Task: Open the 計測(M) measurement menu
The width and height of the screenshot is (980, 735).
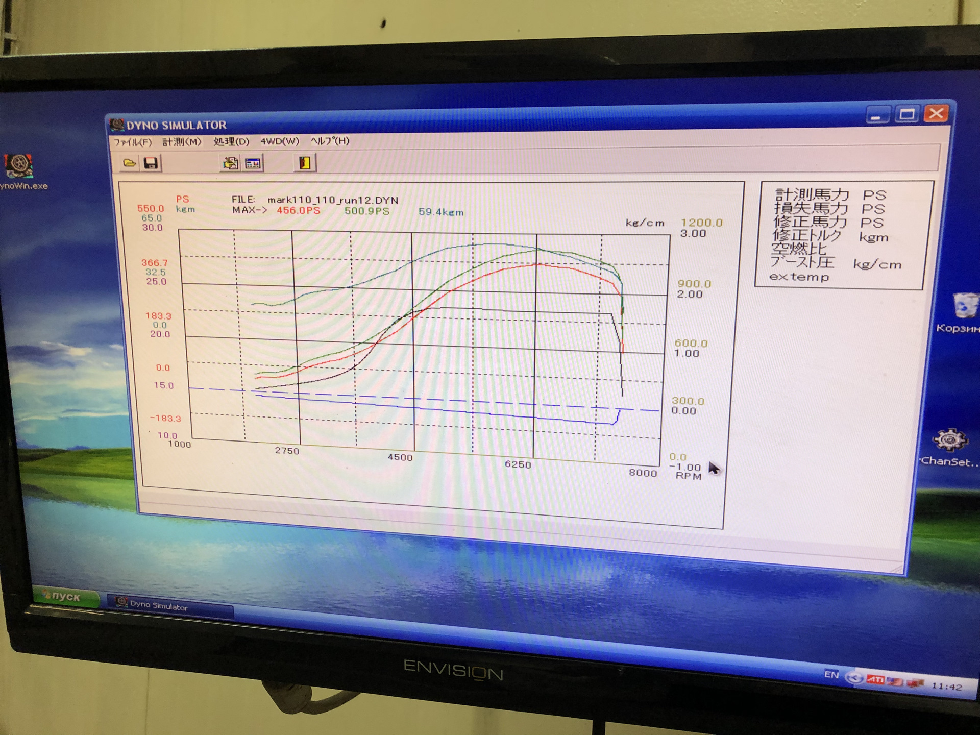Action: 182,141
